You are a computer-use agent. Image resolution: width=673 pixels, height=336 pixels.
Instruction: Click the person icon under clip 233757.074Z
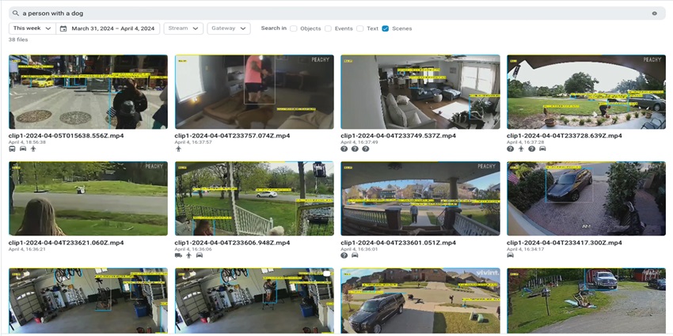[x=178, y=149]
